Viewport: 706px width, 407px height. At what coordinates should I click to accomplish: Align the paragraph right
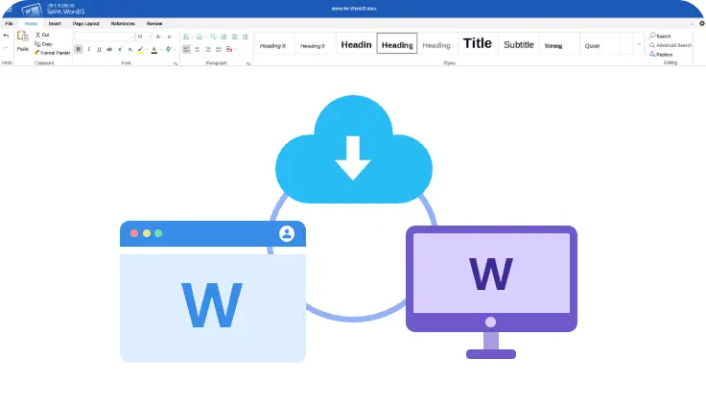(207, 49)
